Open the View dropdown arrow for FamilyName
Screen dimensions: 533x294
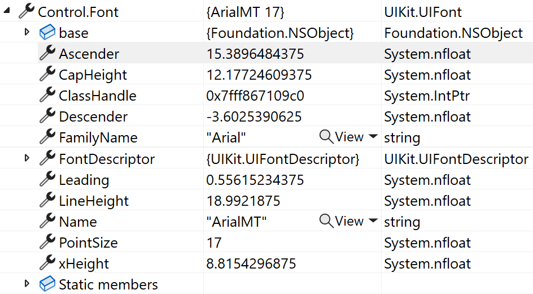[x=373, y=137]
